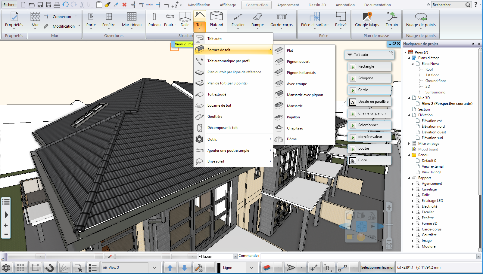The image size is (483, 274).
Task: Click the Commande input field
Action: click(x=369, y=256)
